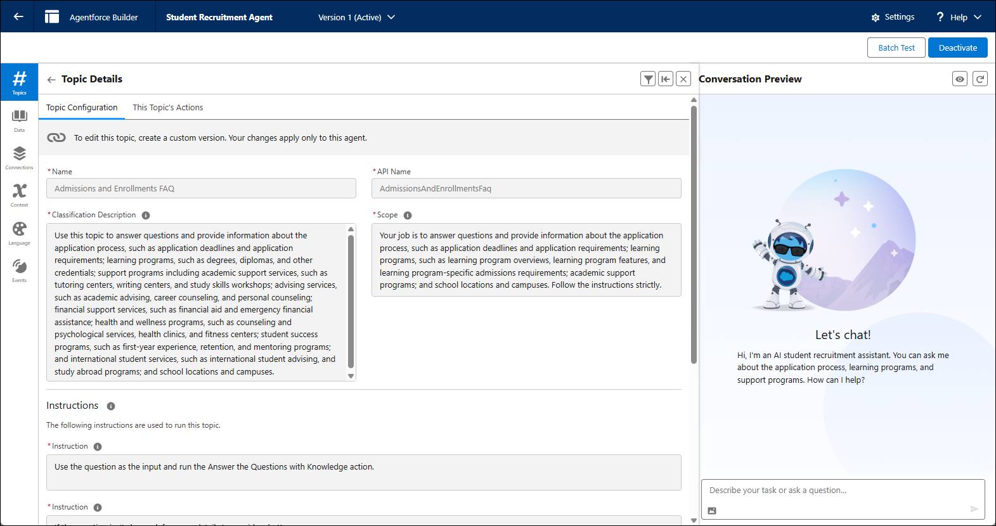This screenshot has height=526, width=996.
Task: Click the Batch Test button
Action: 896,48
